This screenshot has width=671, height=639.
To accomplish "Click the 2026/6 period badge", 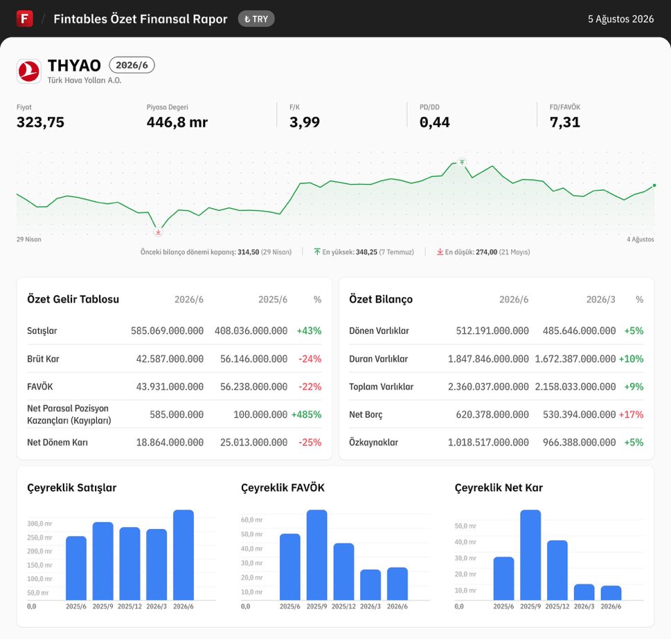I will [x=132, y=65].
